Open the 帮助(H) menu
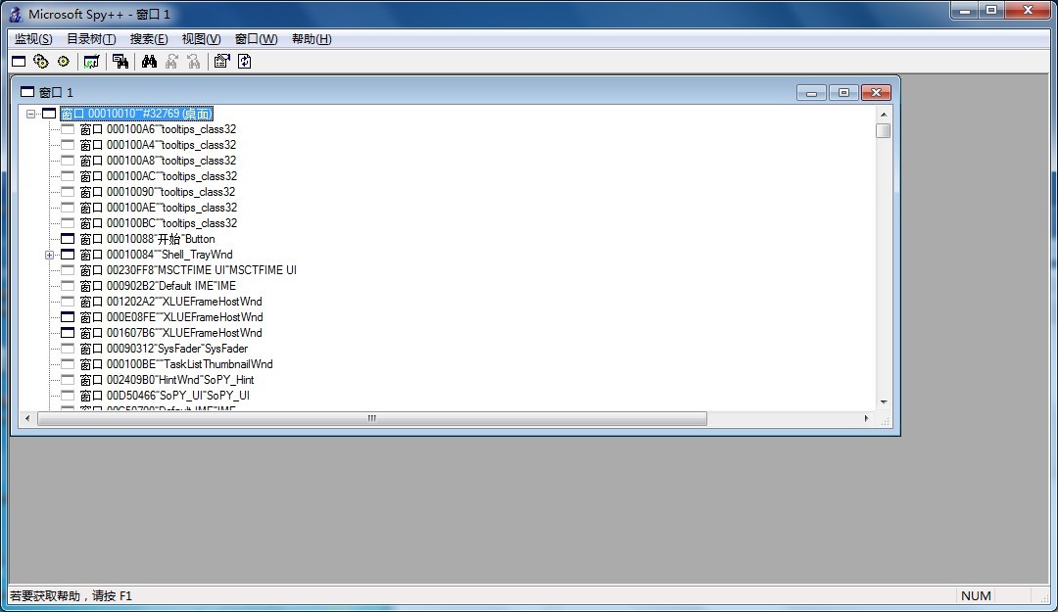The image size is (1058, 612). tap(312, 39)
